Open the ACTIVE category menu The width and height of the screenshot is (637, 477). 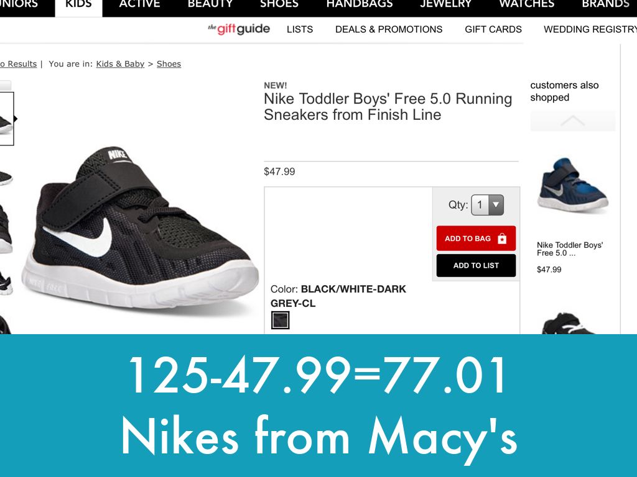click(x=139, y=4)
